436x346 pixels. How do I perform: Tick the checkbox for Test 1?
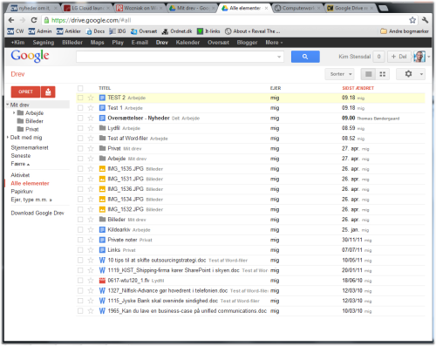[x=80, y=108]
